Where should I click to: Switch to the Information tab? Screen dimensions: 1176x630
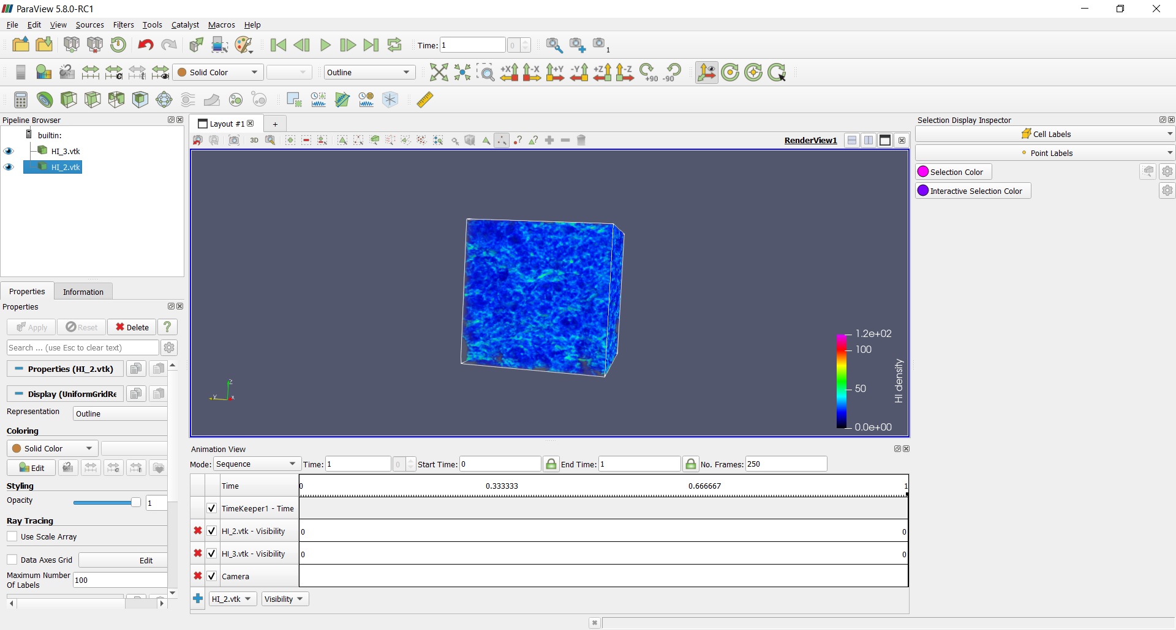click(x=83, y=292)
